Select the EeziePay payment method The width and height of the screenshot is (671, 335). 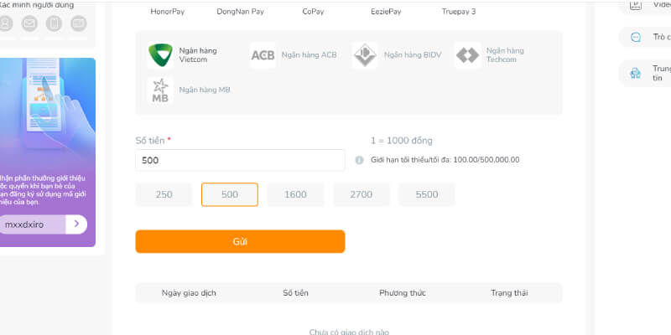386,12
